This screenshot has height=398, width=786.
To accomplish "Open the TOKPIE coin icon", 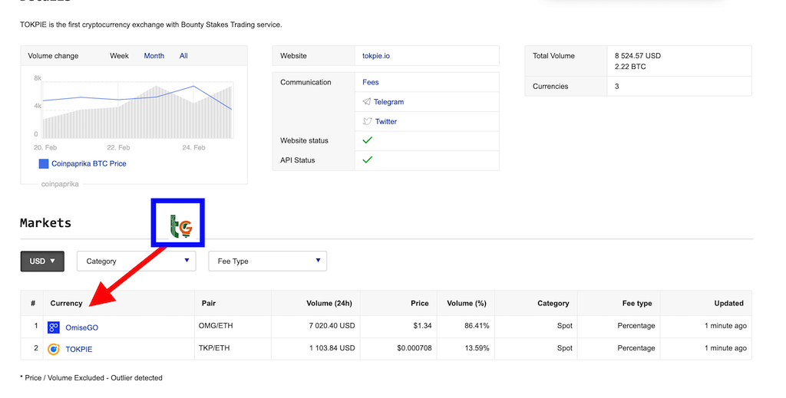I will pyautogui.click(x=53, y=349).
